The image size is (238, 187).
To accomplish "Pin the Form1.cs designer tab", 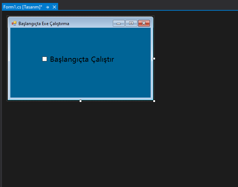I will pos(47,7).
